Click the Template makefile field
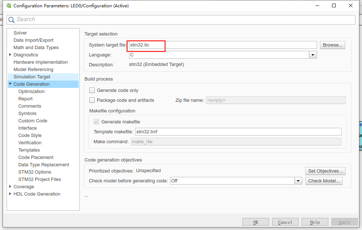 coord(238,132)
